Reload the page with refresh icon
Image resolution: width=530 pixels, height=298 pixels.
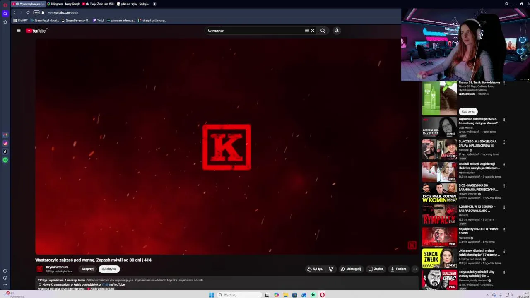click(28, 12)
